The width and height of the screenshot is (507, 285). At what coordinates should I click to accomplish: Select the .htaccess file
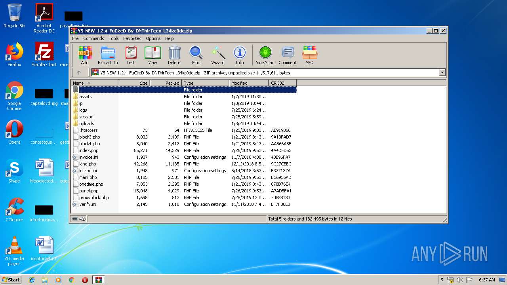[x=184, y=130]
